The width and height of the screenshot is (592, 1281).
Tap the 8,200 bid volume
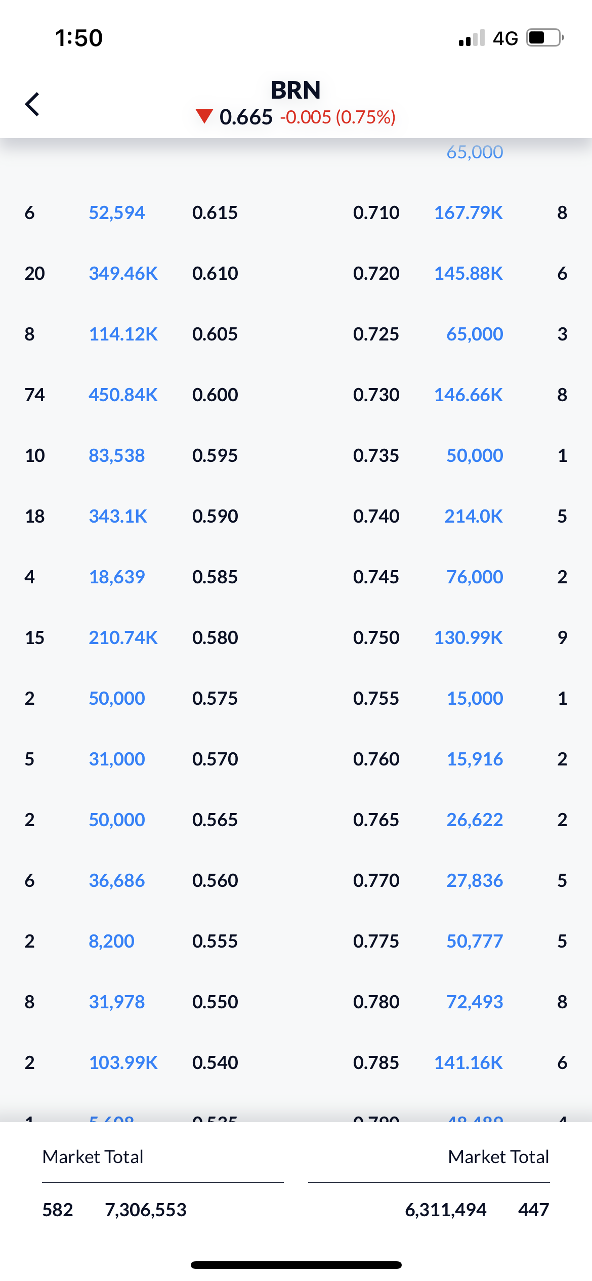[112, 941]
